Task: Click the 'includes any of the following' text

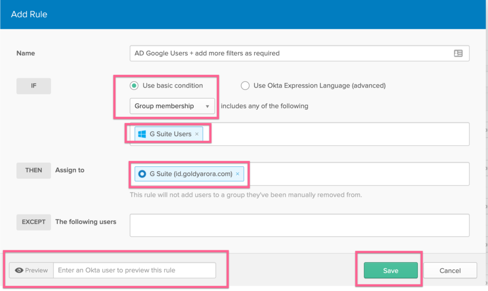Action: click(x=264, y=106)
